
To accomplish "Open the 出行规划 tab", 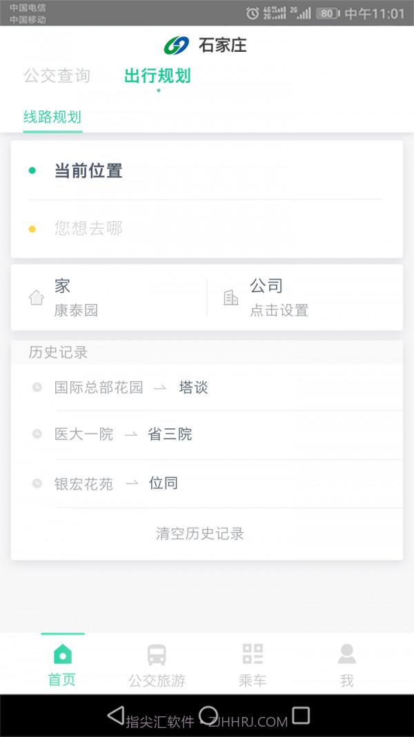I will 157,75.
